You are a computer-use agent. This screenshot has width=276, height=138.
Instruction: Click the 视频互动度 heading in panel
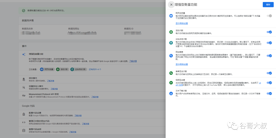tap(180, 80)
